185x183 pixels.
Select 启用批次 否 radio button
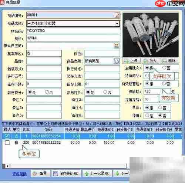coord(164,68)
